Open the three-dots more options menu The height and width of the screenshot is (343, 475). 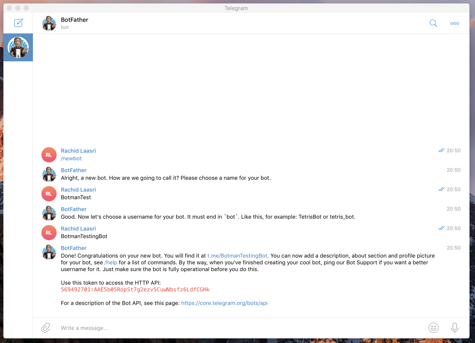454,23
